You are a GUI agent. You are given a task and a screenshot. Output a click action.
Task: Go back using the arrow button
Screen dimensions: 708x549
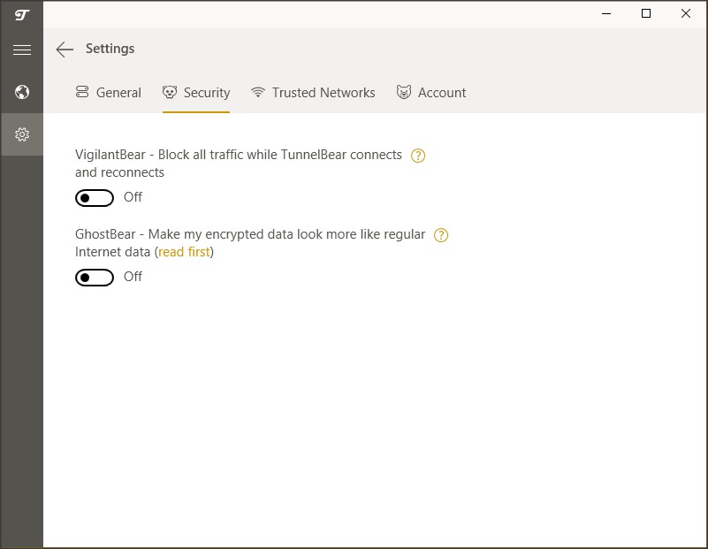[65, 50]
